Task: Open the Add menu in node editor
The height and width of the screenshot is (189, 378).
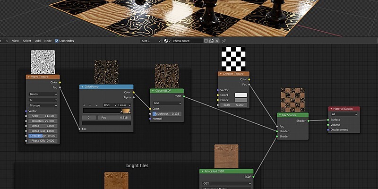Action: coord(38,41)
